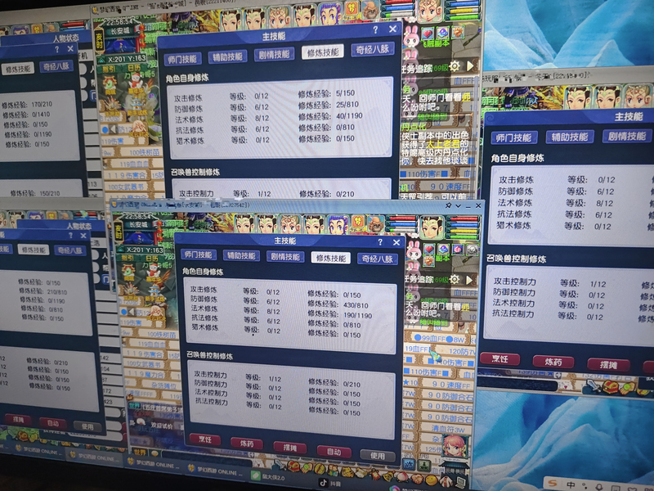Switch to 师门技能 tab in lower dialog
The image size is (654, 491).
click(x=198, y=255)
